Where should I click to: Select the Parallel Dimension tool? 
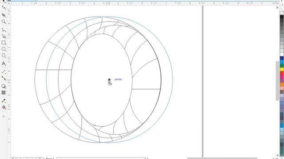click(x=4, y=72)
